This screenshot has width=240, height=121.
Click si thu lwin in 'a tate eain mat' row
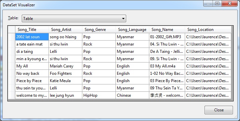65,44
